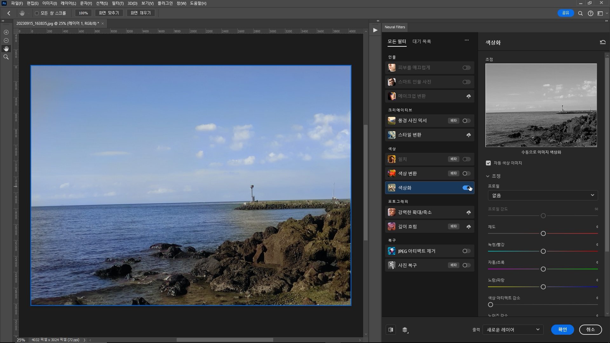Download 강력한 확대/축소 filter via cloud icon
The width and height of the screenshot is (610, 343).
pos(468,212)
